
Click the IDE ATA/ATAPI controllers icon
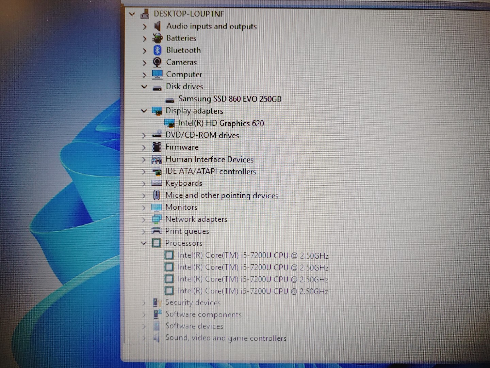coord(157,172)
